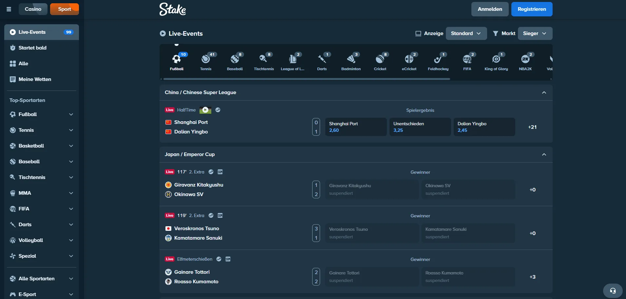626x299 pixels.
Task: Click the Registrieren button
Action: pyautogui.click(x=532, y=9)
